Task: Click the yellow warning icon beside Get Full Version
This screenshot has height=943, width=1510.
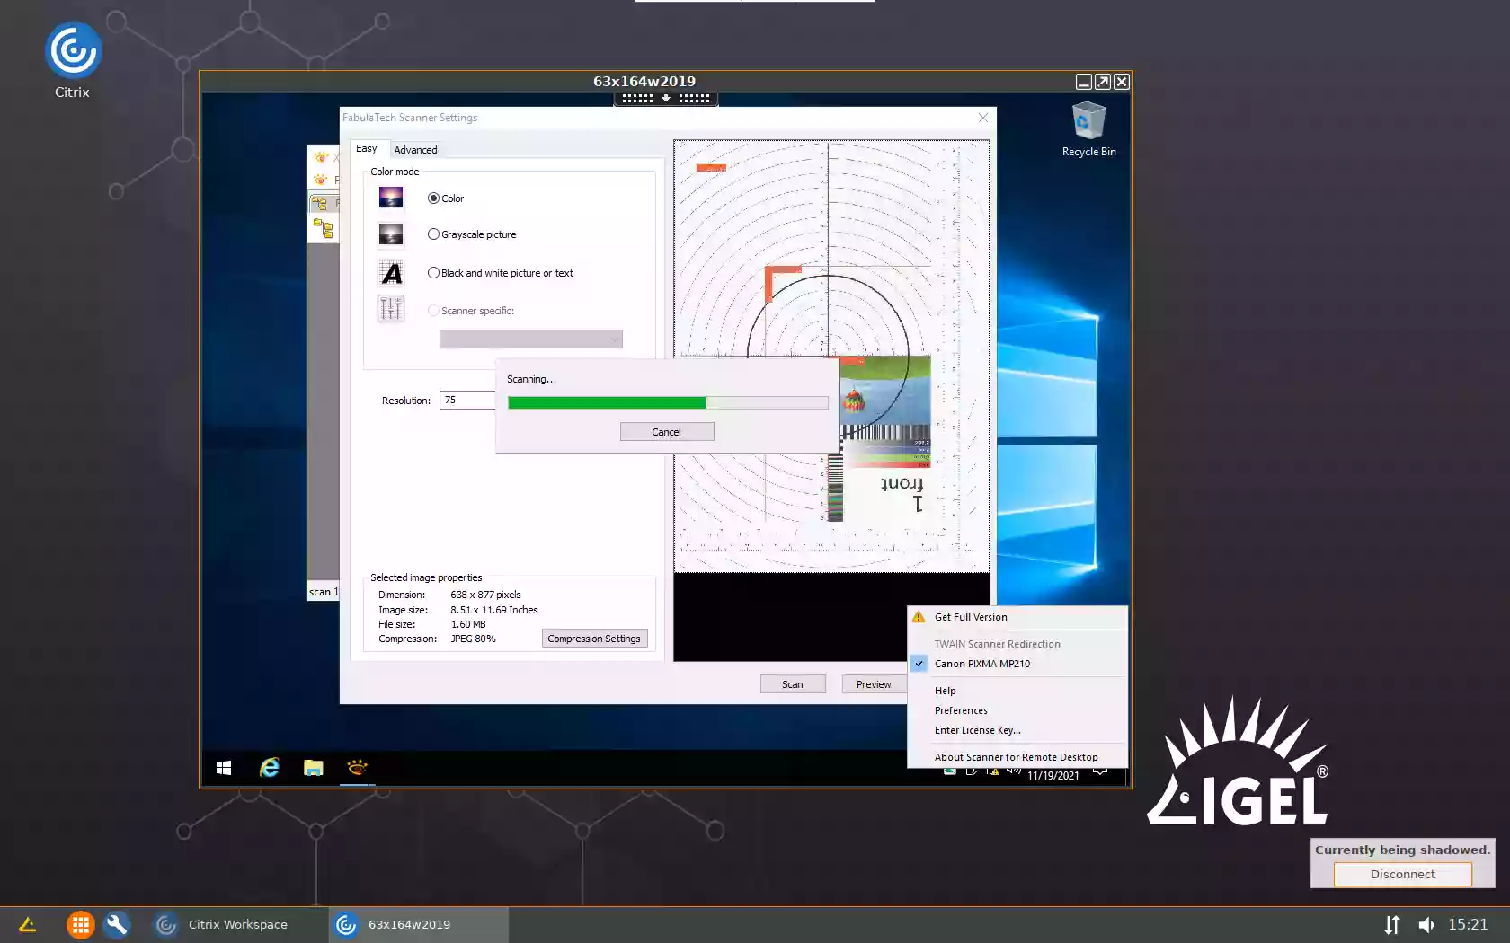Action: 918,617
